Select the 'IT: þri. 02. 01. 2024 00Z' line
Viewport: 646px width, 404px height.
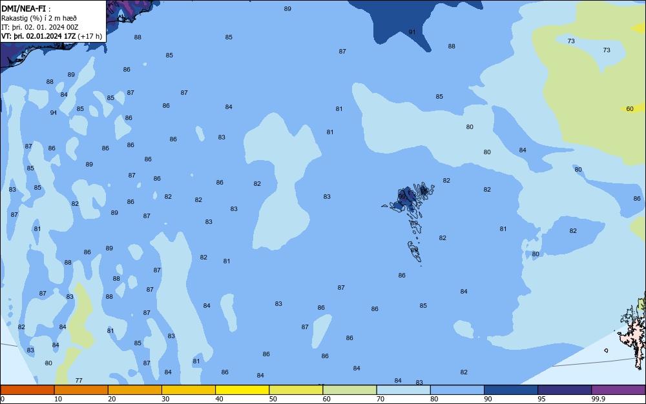click(x=39, y=27)
